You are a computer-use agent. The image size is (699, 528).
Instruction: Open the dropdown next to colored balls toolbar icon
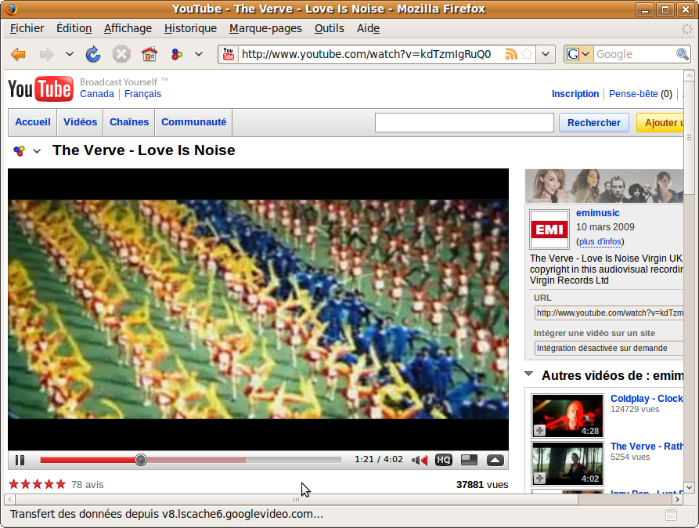click(199, 55)
